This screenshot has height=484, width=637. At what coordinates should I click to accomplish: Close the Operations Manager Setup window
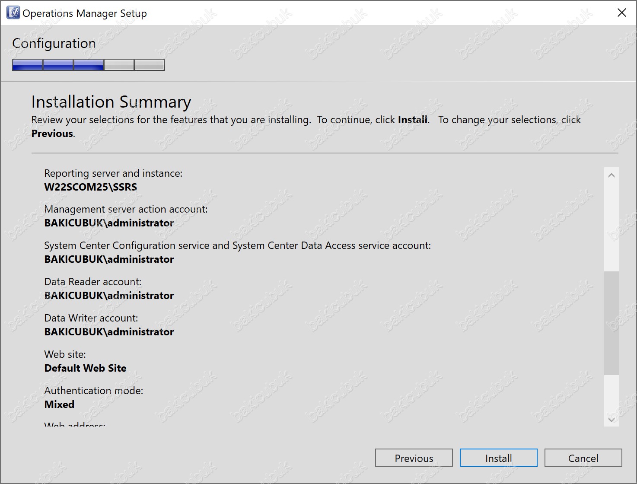[622, 13]
